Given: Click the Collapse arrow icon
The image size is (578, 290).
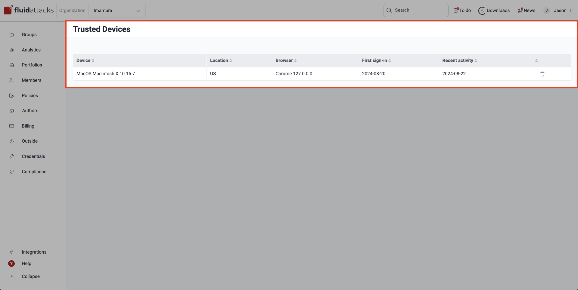Looking at the screenshot, I should coord(12,276).
